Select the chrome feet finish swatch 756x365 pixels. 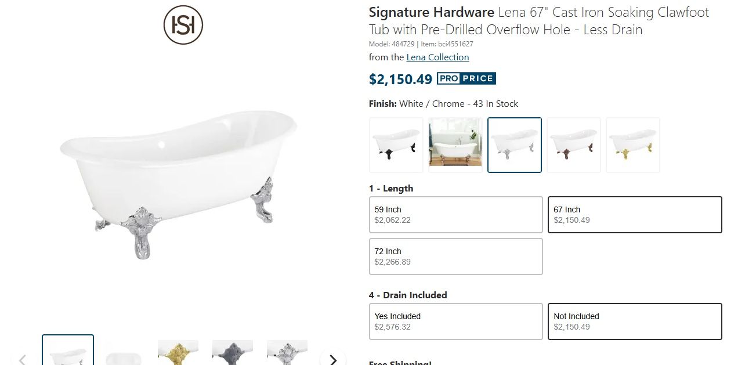515,145
